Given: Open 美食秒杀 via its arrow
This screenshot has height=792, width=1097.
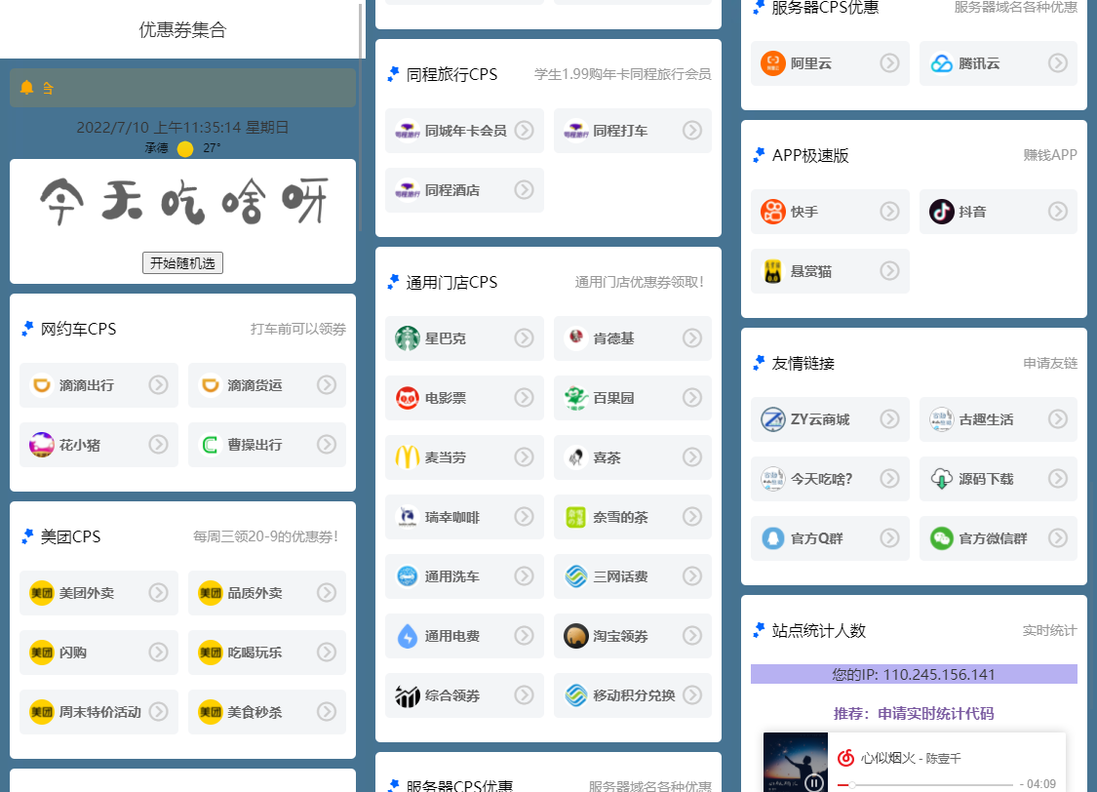Looking at the screenshot, I should (x=326, y=712).
